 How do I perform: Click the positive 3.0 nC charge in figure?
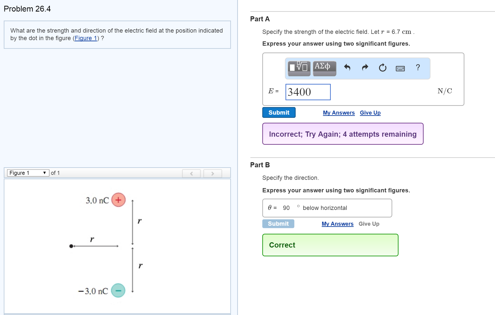[118, 200]
